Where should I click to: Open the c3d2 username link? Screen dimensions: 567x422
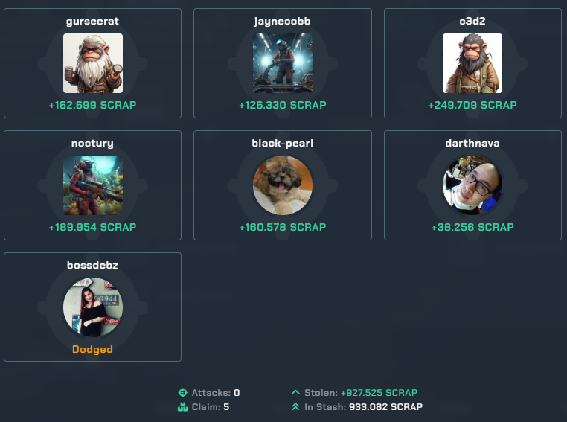tap(472, 21)
